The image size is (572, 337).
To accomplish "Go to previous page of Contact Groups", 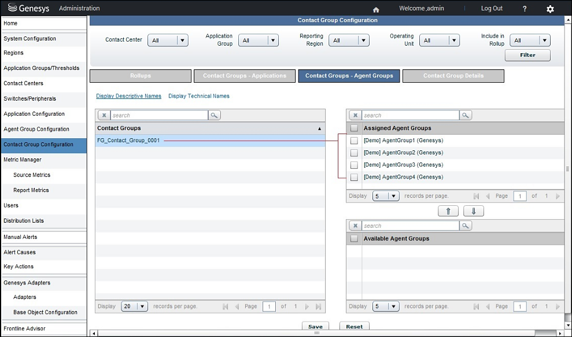I will click(237, 307).
